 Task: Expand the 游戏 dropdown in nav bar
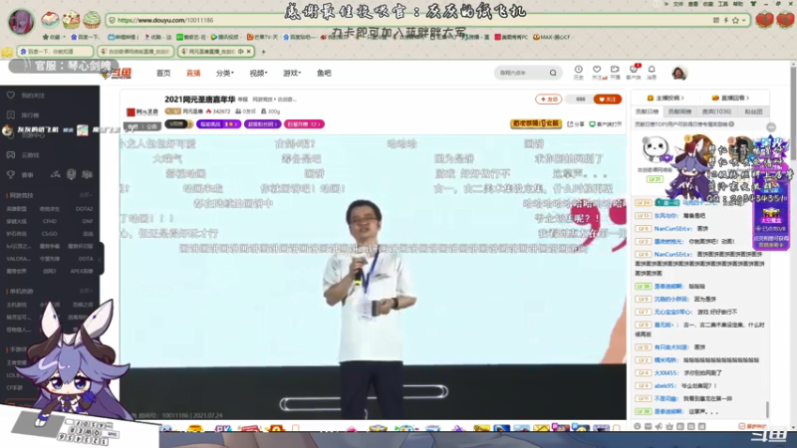292,73
